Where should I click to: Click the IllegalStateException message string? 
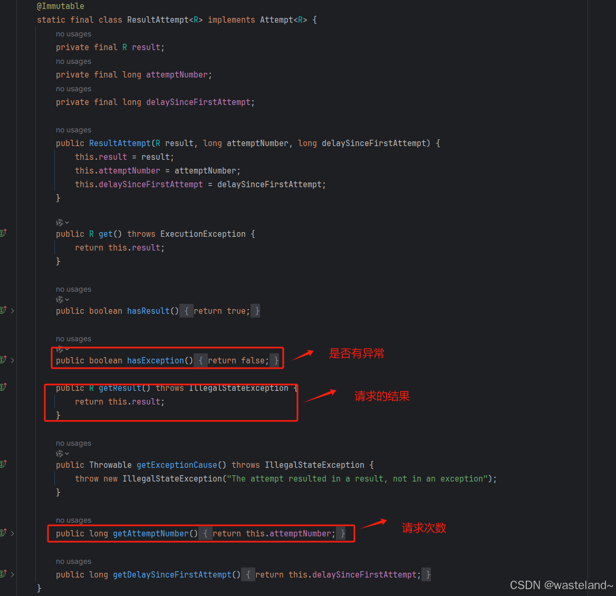click(359, 478)
